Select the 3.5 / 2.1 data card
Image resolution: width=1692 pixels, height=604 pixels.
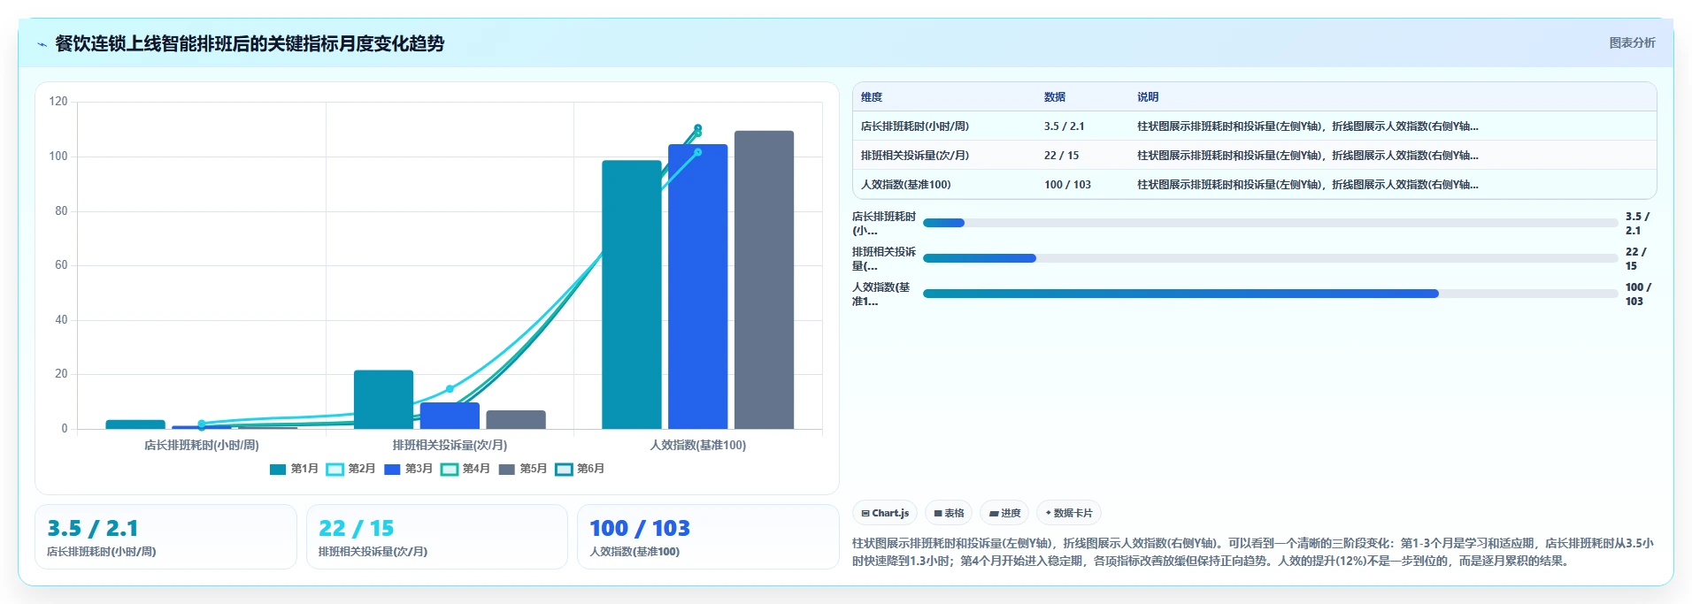click(165, 537)
